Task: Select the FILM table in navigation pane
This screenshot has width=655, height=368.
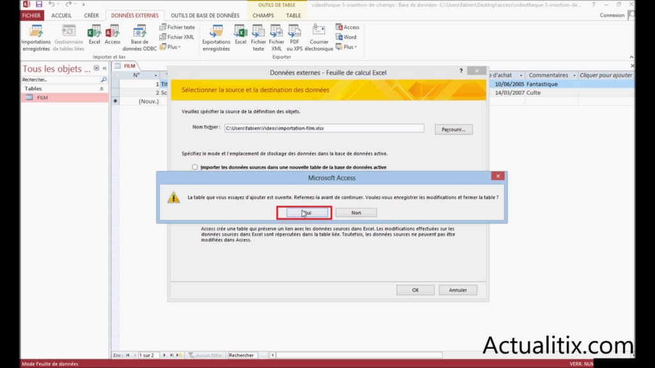Action: [x=65, y=98]
